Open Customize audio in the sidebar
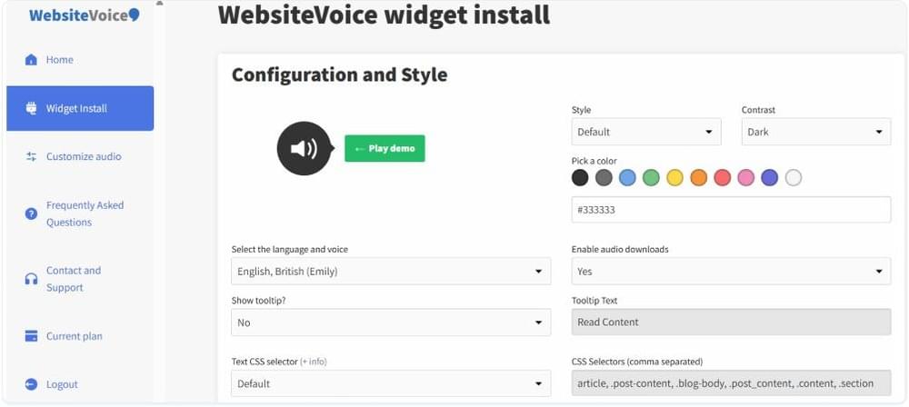The height and width of the screenshot is (407, 909). (84, 156)
